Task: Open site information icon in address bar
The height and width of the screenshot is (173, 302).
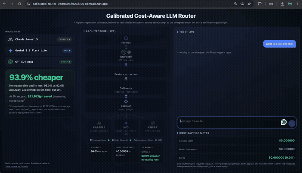Action: click(x=28, y=4)
